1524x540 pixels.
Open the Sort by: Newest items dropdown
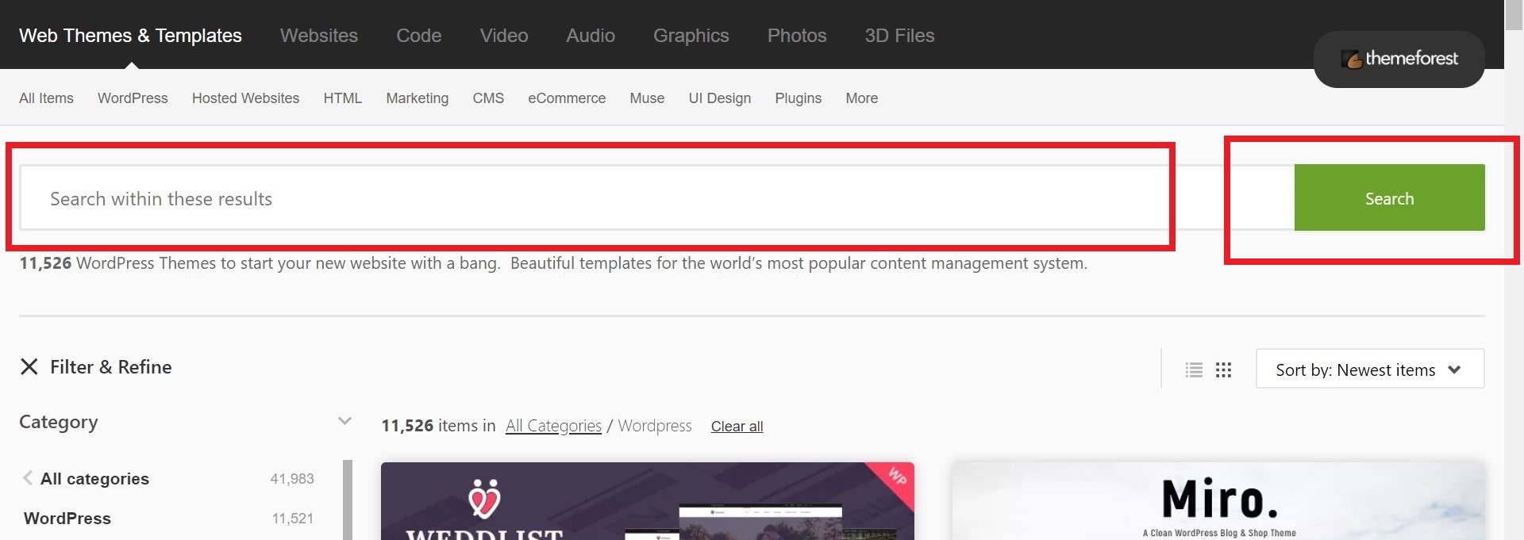coord(1370,369)
